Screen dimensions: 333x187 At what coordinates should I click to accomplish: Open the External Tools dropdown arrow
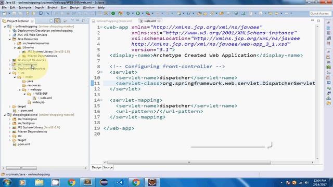[152, 14]
